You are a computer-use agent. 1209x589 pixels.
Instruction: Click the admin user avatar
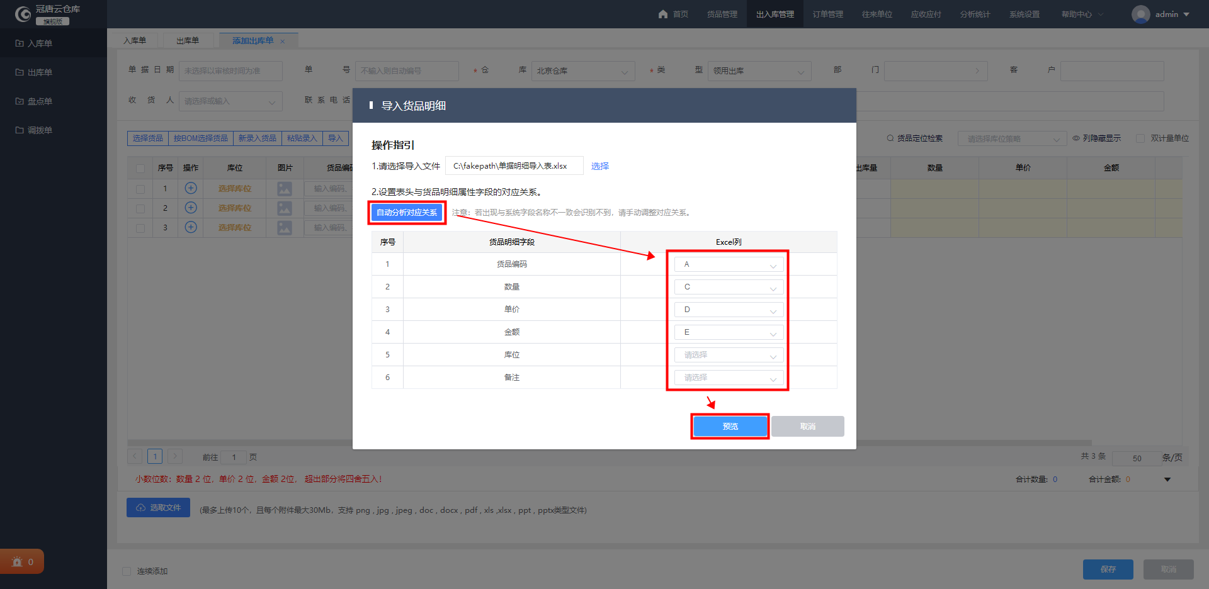click(x=1140, y=14)
